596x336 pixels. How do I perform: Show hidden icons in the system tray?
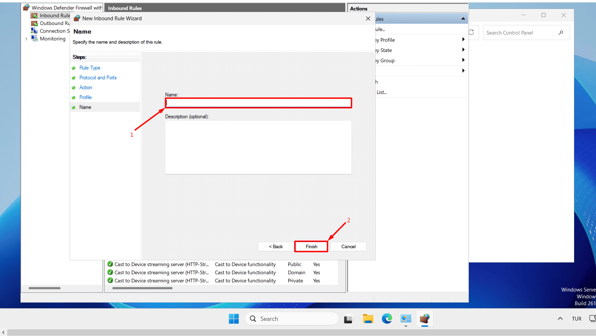coord(560,319)
